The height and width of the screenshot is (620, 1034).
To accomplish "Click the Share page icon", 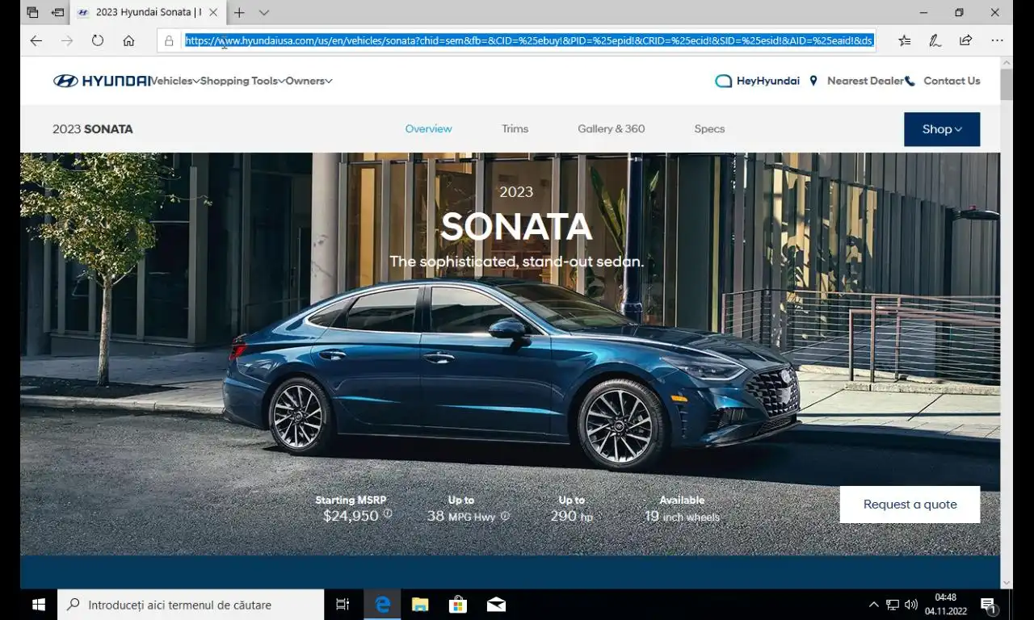I will point(965,40).
